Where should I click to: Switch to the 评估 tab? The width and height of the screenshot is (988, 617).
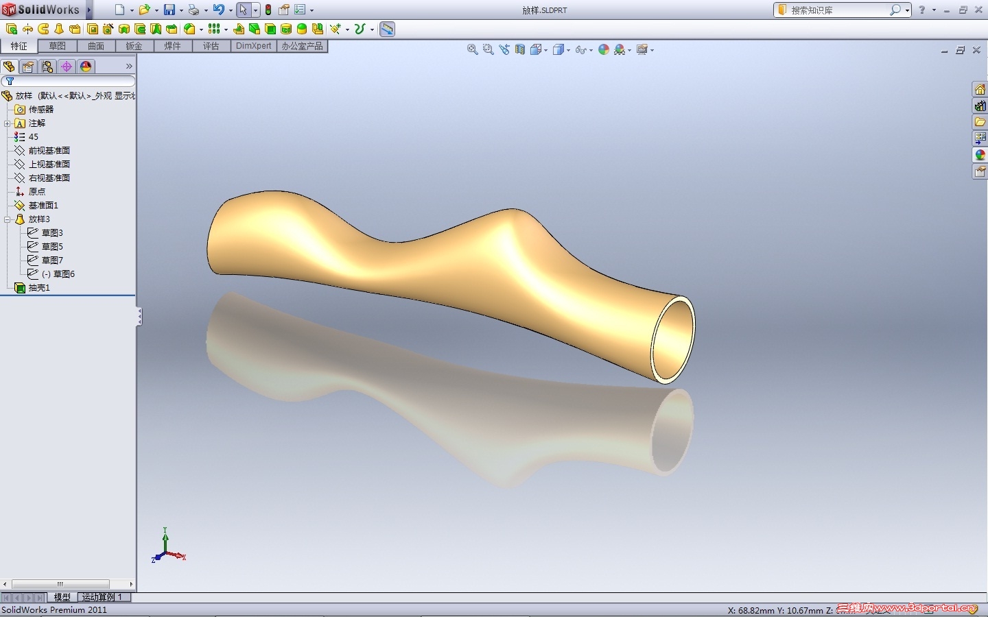pyautogui.click(x=211, y=46)
